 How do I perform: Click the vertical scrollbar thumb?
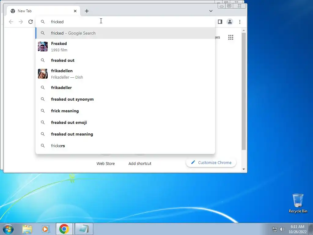244,91
